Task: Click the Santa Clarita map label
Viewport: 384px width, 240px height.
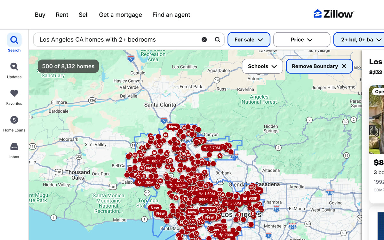Action: click(160, 105)
